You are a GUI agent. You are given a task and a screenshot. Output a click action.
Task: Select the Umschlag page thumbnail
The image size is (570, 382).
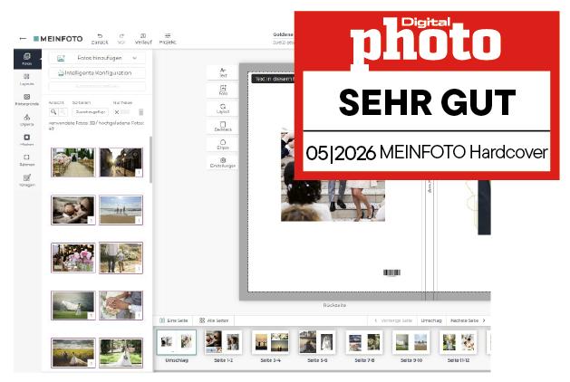tap(177, 342)
